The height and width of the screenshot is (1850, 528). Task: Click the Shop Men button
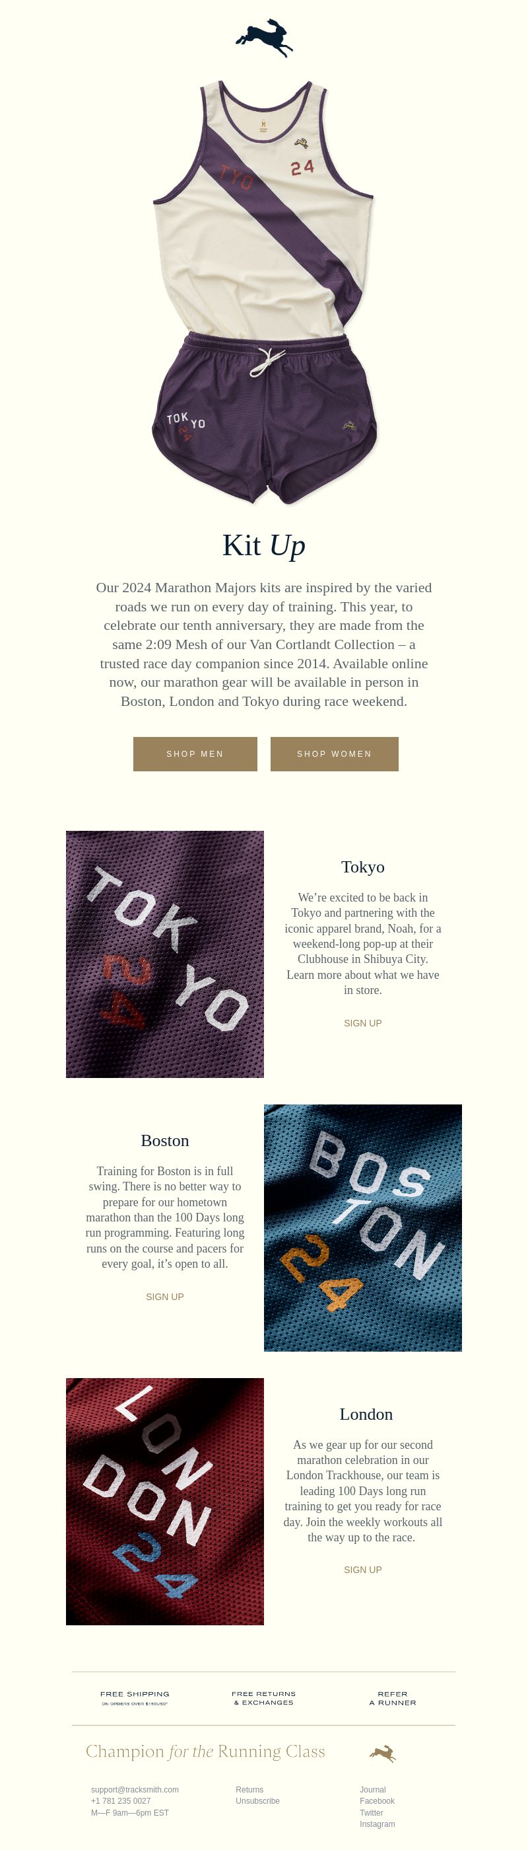[x=195, y=754]
